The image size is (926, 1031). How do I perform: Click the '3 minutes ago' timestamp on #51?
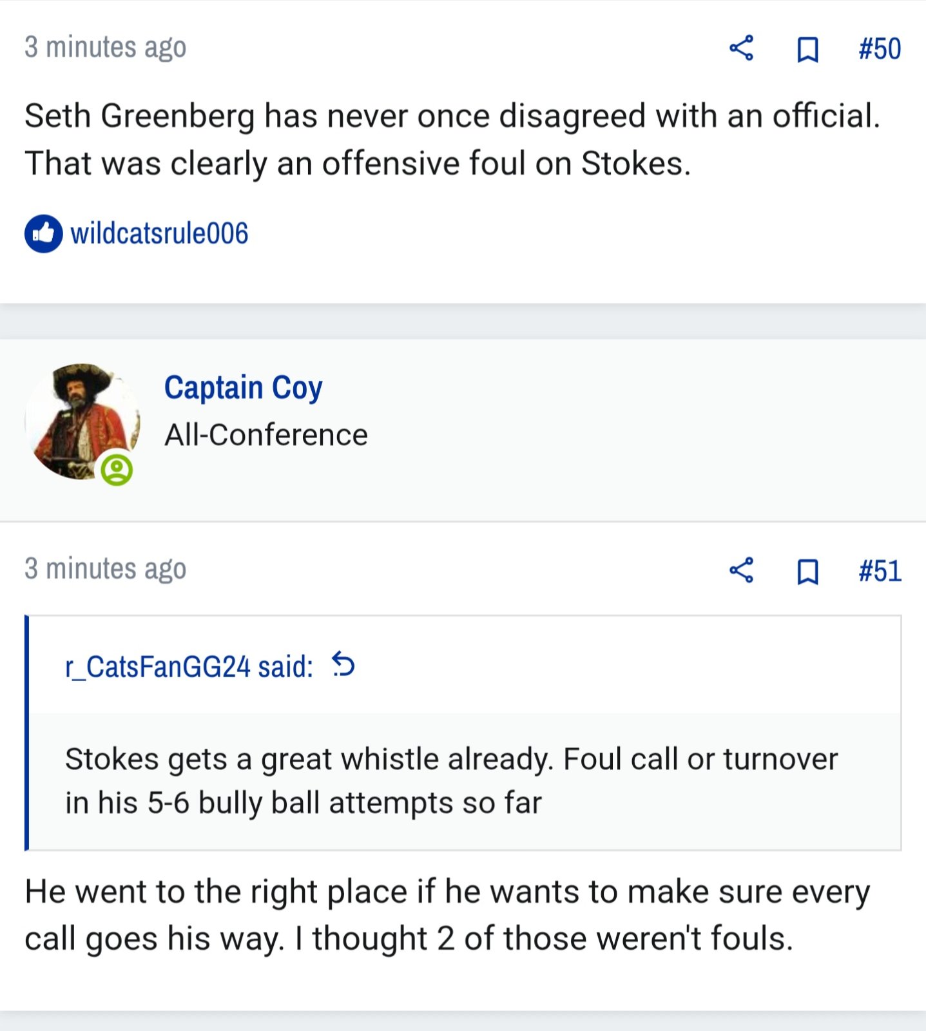105,570
